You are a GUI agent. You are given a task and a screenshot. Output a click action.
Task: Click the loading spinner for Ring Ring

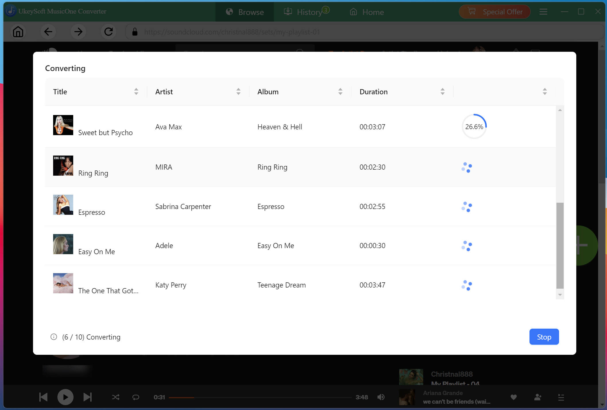pyautogui.click(x=467, y=167)
